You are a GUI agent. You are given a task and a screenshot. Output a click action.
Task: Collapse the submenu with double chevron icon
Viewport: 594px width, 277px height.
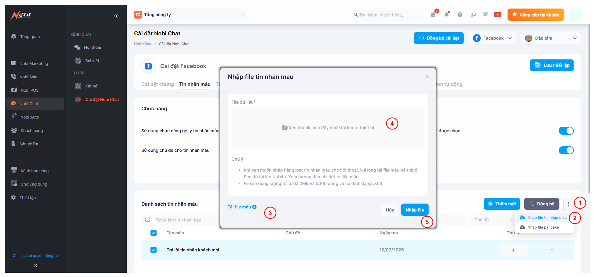(x=116, y=16)
